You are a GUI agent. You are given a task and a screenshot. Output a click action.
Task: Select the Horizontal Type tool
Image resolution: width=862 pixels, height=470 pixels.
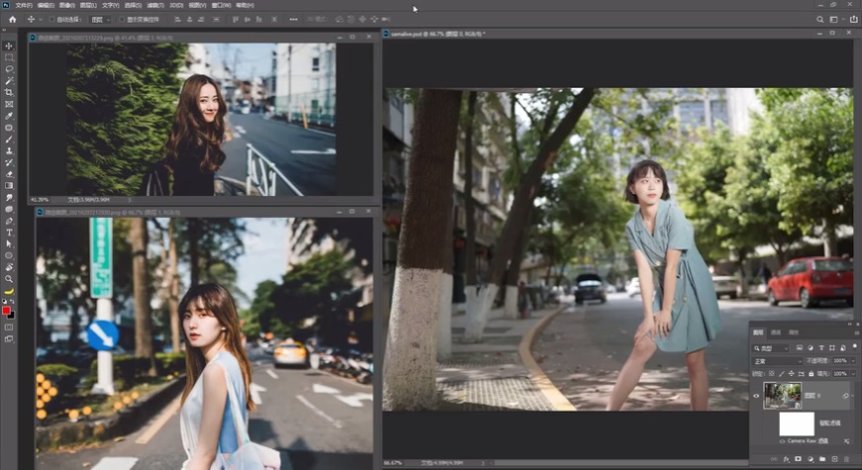click(x=9, y=232)
